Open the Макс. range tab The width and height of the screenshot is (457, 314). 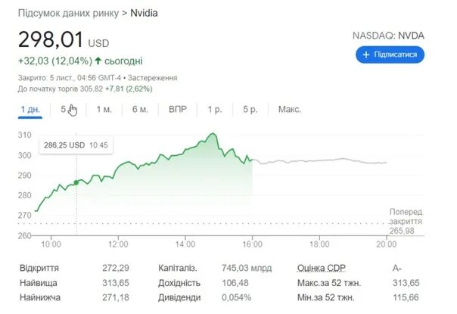pos(290,110)
